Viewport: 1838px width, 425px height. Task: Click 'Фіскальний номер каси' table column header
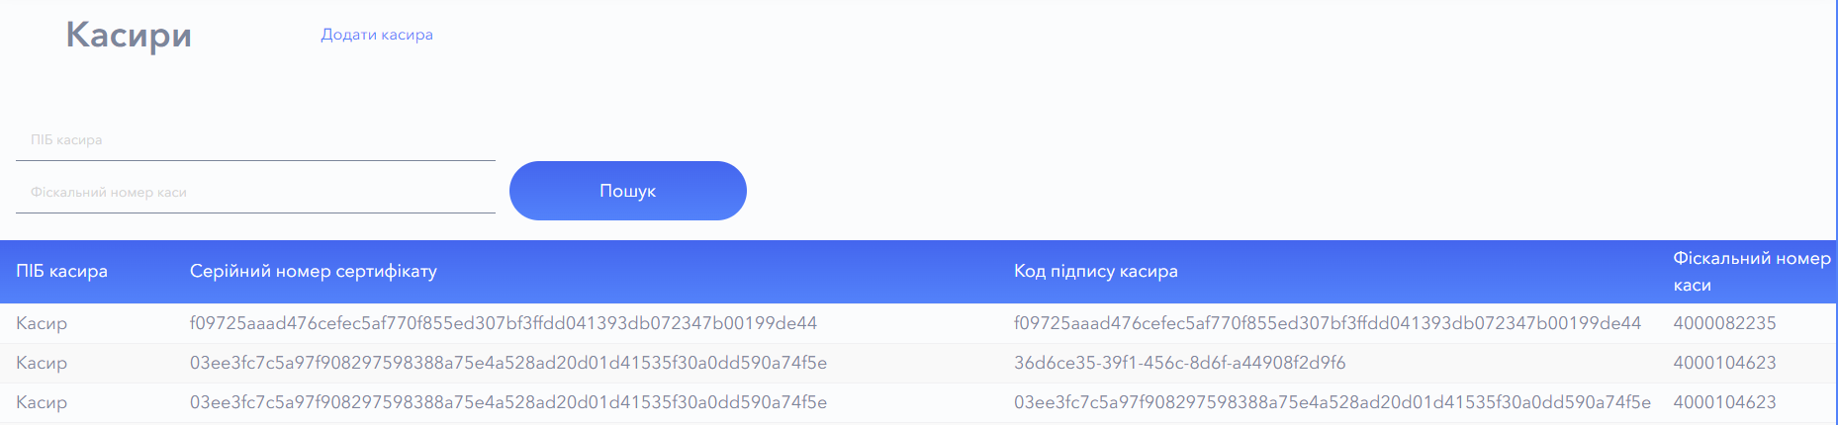(x=1751, y=271)
